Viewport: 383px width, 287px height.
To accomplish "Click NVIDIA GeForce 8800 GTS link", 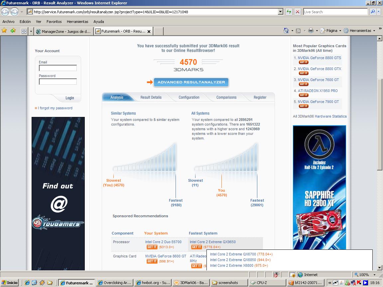I will click(x=319, y=58).
